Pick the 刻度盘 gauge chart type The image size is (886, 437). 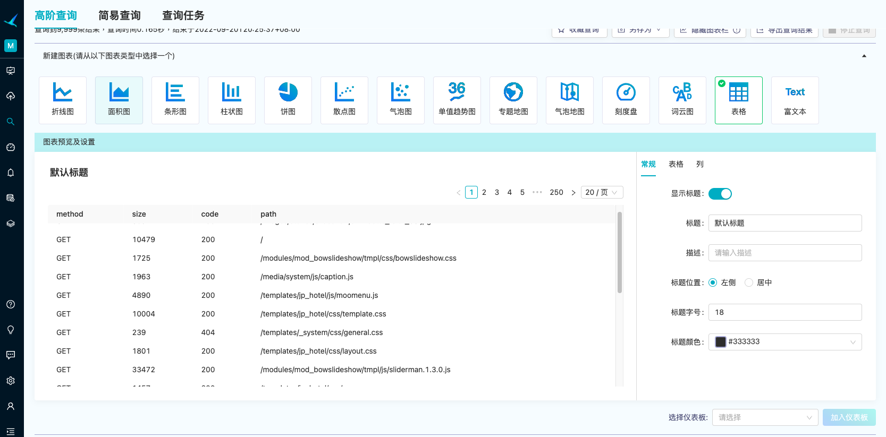[626, 100]
